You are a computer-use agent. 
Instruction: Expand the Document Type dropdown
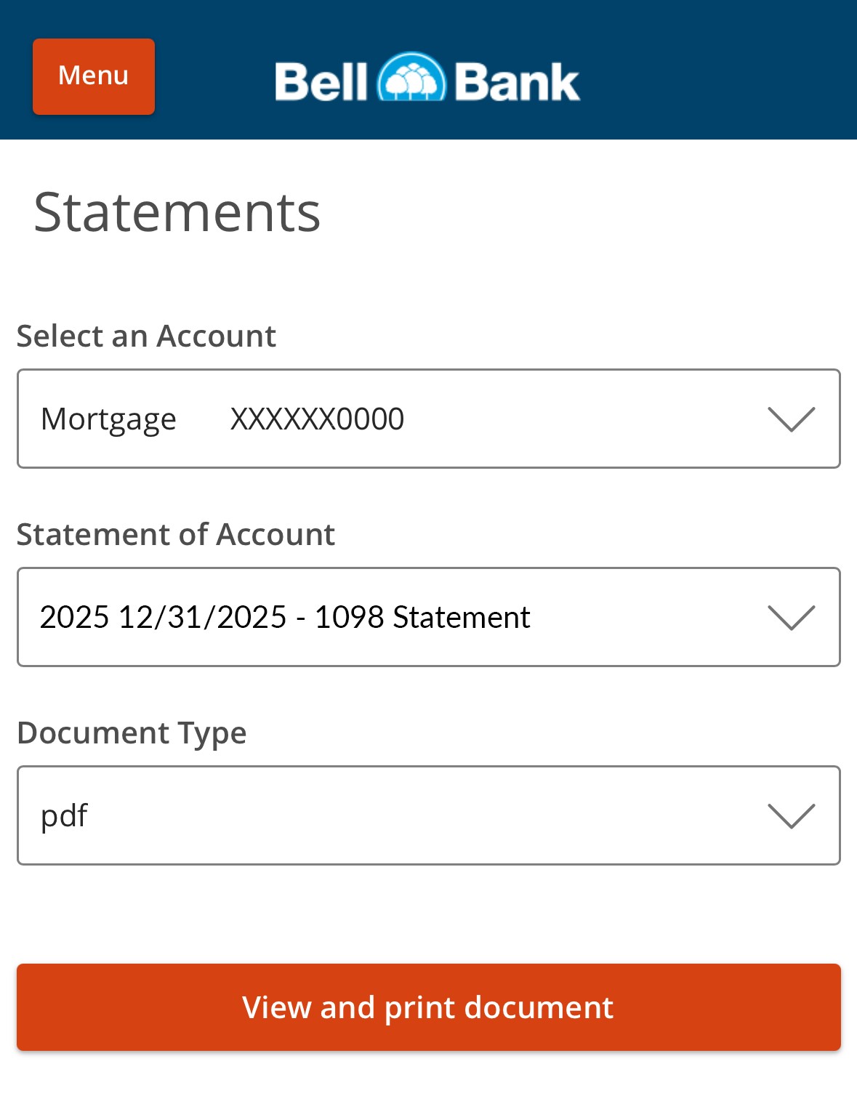point(429,815)
